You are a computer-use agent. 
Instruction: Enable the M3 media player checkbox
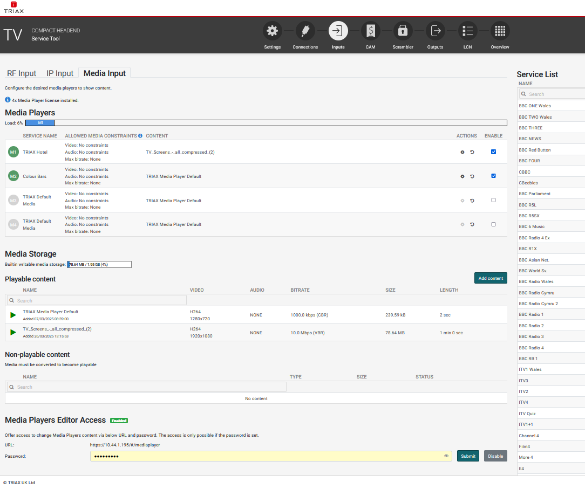pos(493,200)
